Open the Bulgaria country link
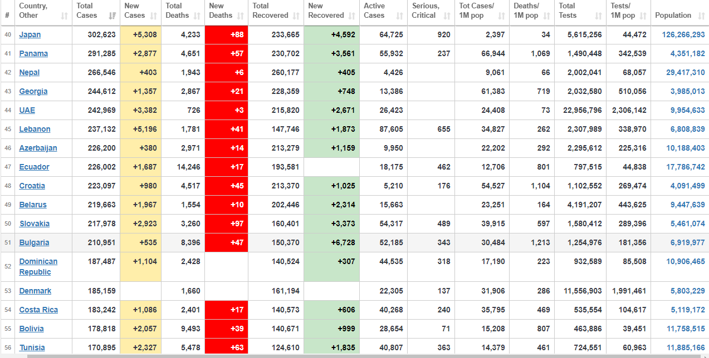 (34, 242)
